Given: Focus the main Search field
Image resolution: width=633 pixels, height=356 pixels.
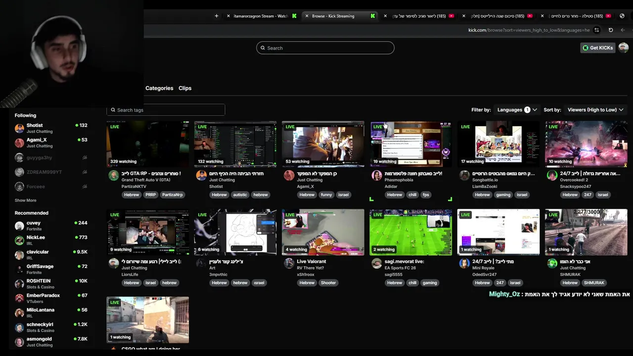Looking at the screenshot, I should (325, 48).
